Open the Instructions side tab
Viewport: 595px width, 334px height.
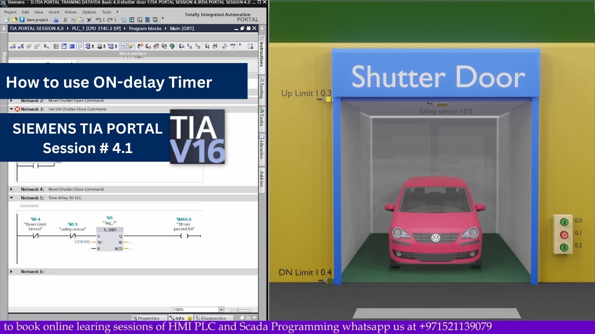(262, 53)
